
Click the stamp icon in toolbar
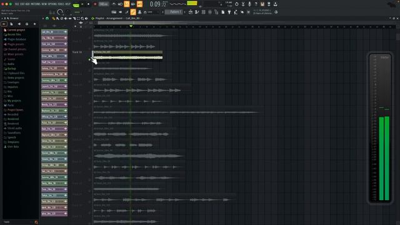point(139,12)
